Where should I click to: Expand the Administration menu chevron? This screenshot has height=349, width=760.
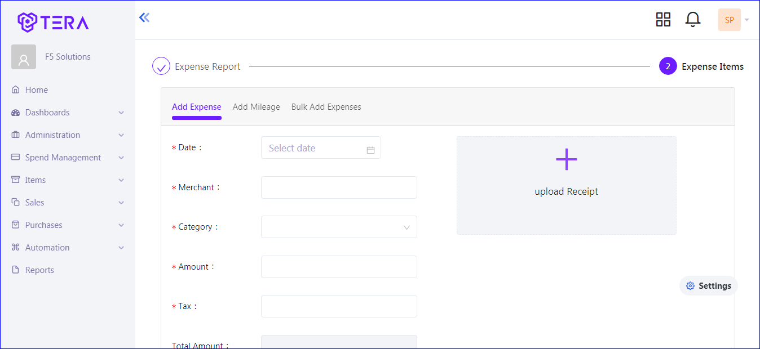tap(121, 135)
